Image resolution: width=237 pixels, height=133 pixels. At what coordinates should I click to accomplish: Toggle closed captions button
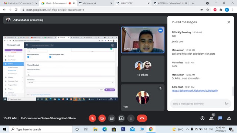112,118
